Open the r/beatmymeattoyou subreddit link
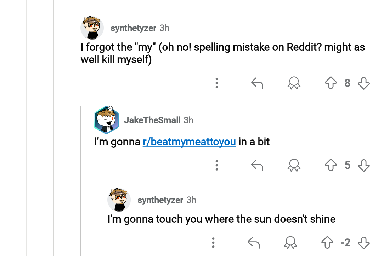Image resolution: width=384 pixels, height=256 pixels. click(x=189, y=142)
